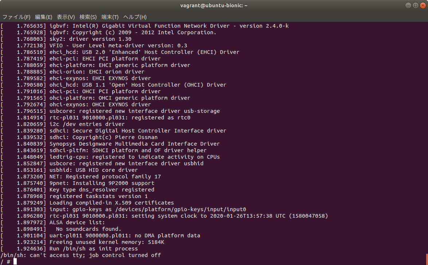Click the 'Freeing unused kernel memory' line
Viewport: 428px width, 265px height.
click(x=102, y=242)
